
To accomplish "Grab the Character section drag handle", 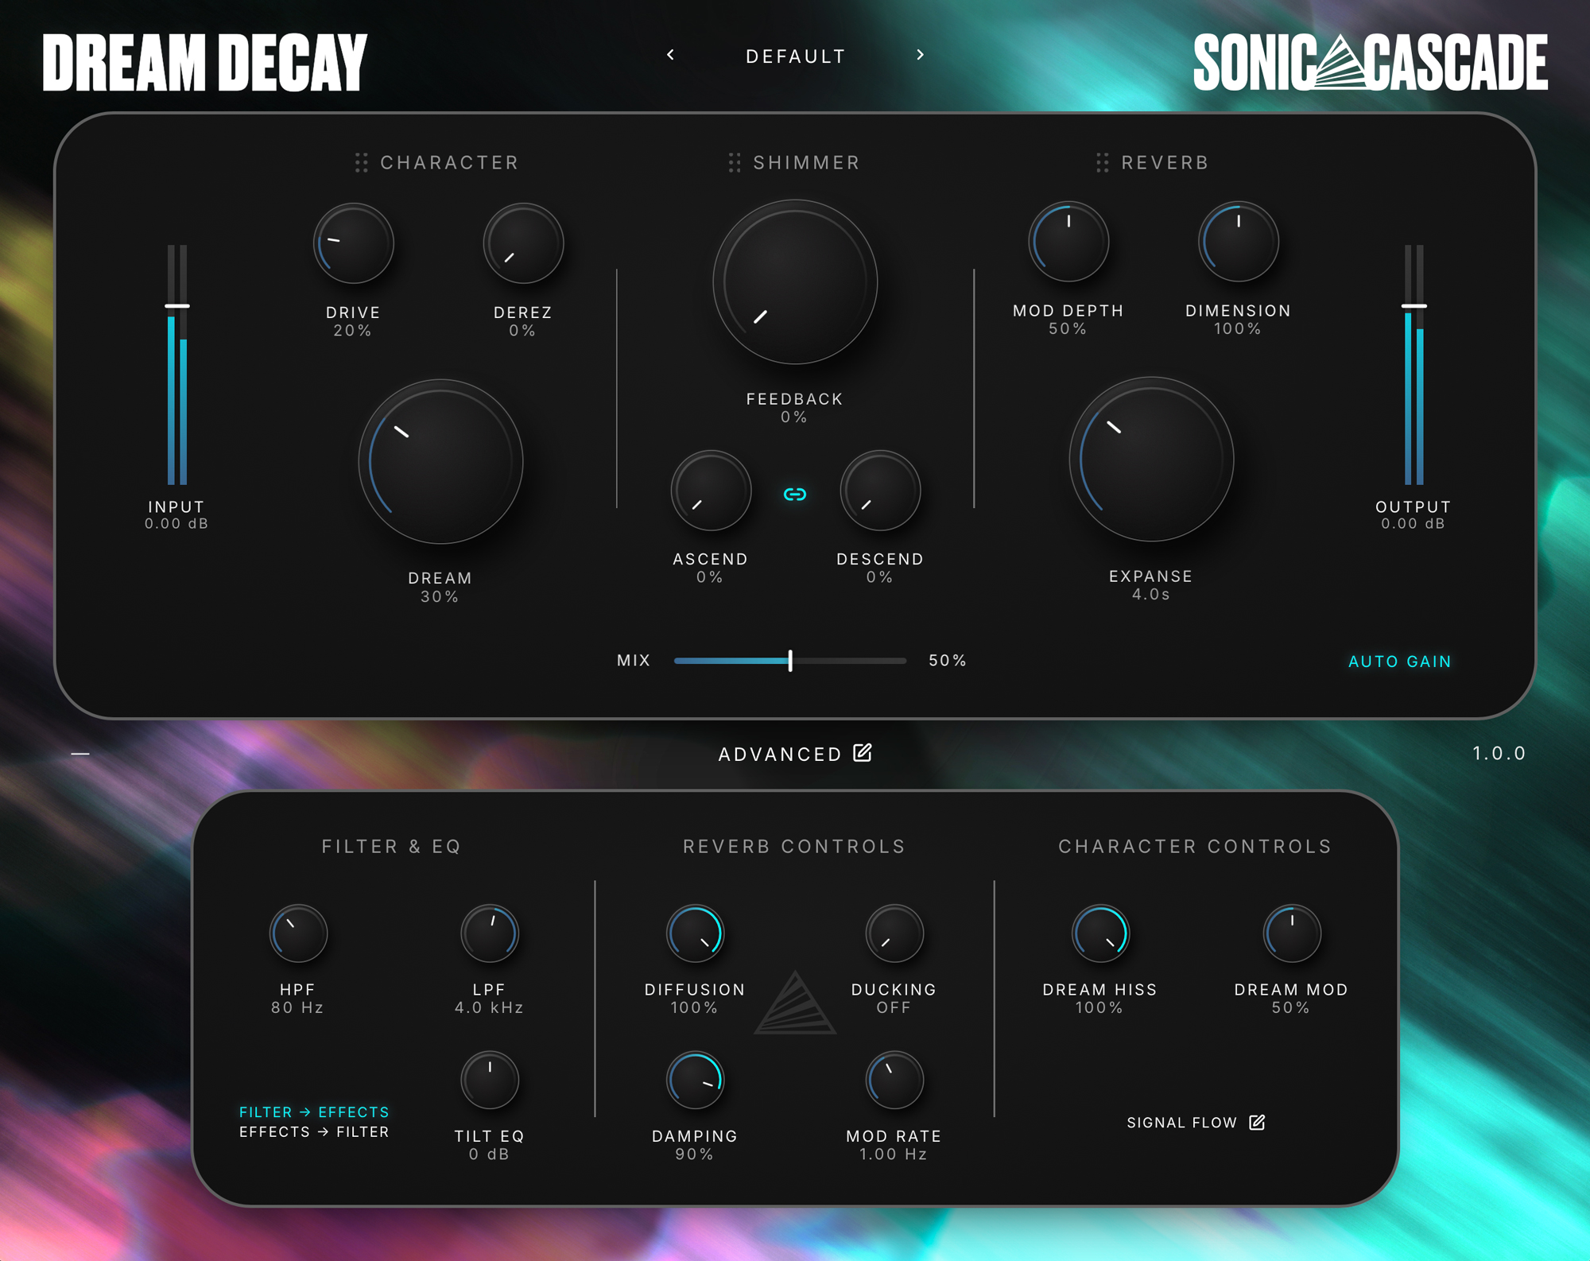I will point(362,163).
